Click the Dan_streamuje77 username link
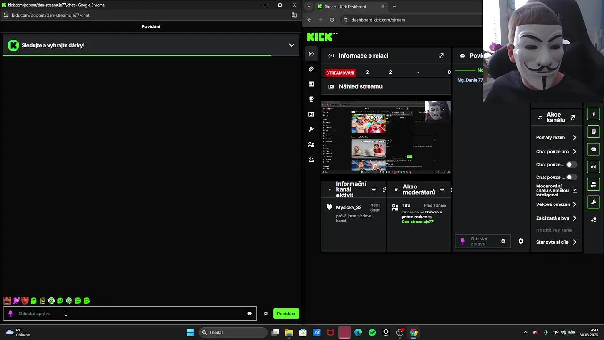 pos(418,221)
